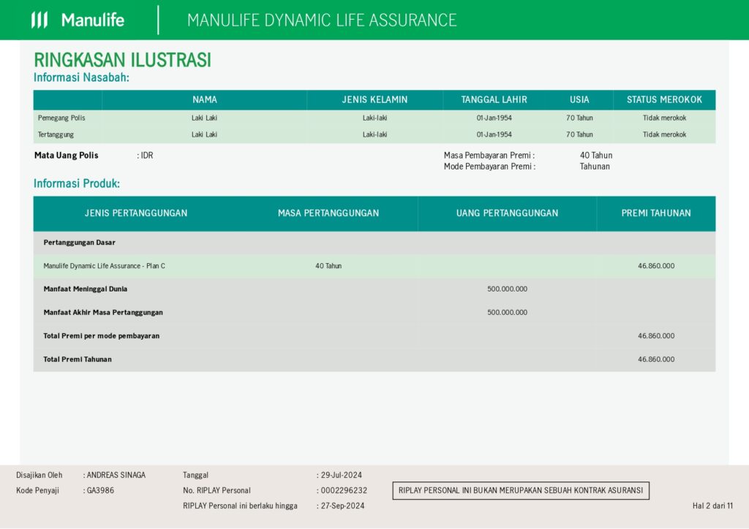Screen dimensions: 749x529
Task: Click the 01-Jan-1954 date in Tertanggung row
Action: coord(494,134)
